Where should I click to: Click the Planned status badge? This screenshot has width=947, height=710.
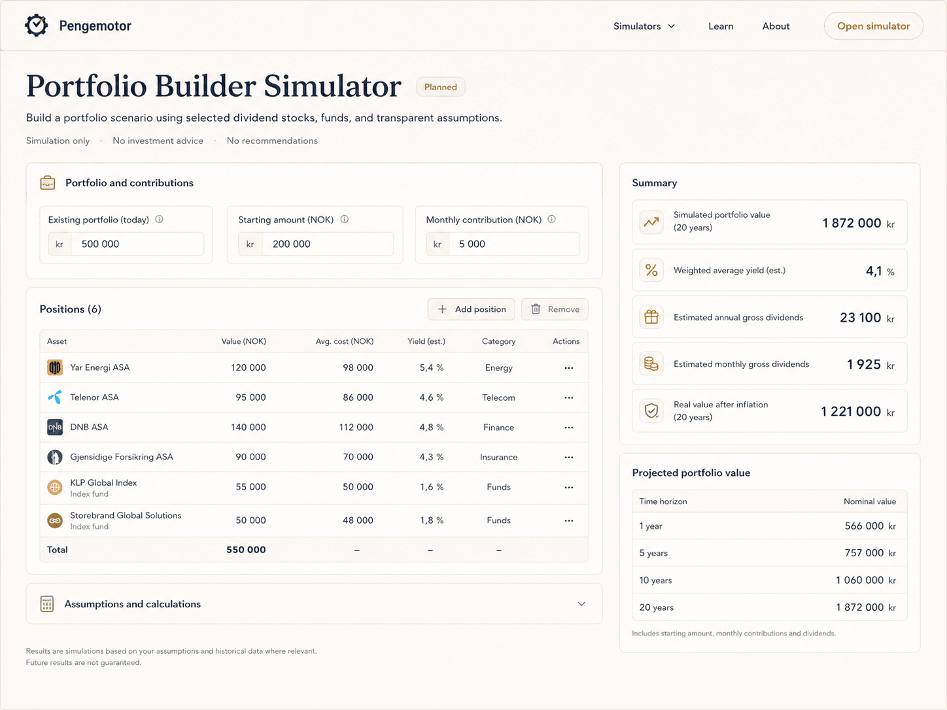[x=441, y=87]
